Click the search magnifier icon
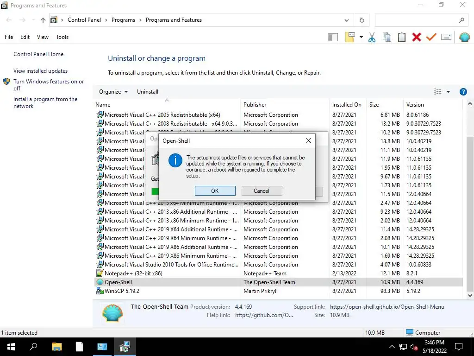The height and width of the screenshot is (356, 474). [462, 20]
